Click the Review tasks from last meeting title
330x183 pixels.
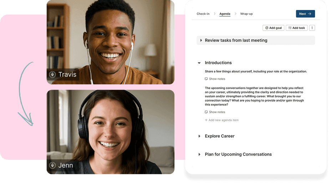coord(236,40)
